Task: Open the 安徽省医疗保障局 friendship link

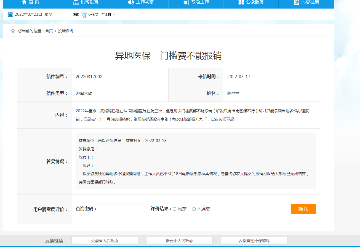Action: pos(254,241)
